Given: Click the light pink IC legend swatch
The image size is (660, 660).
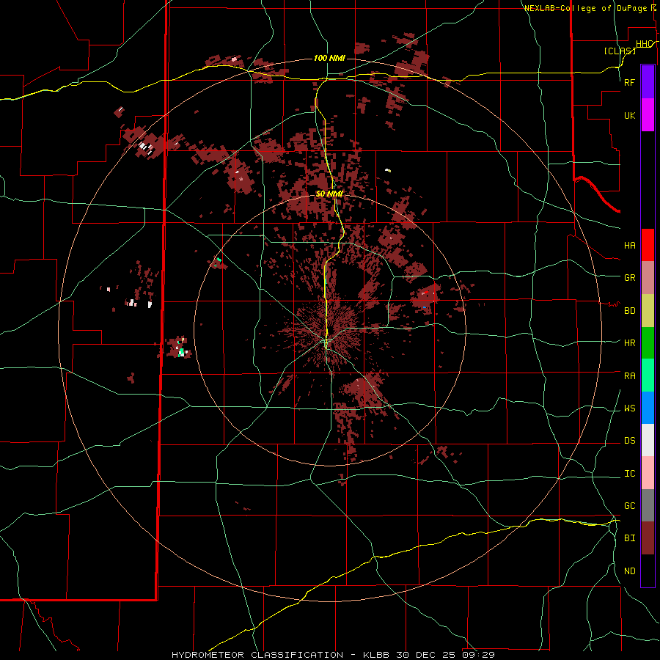Looking at the screenshot, I should click(648, 473).
